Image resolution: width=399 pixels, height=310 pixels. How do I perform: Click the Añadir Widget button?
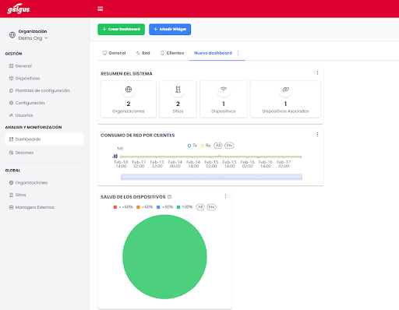tap(170, 30)
